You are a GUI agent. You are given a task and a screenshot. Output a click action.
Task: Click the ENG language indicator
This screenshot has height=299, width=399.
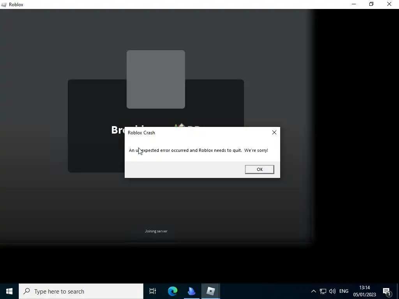point(344,291)
